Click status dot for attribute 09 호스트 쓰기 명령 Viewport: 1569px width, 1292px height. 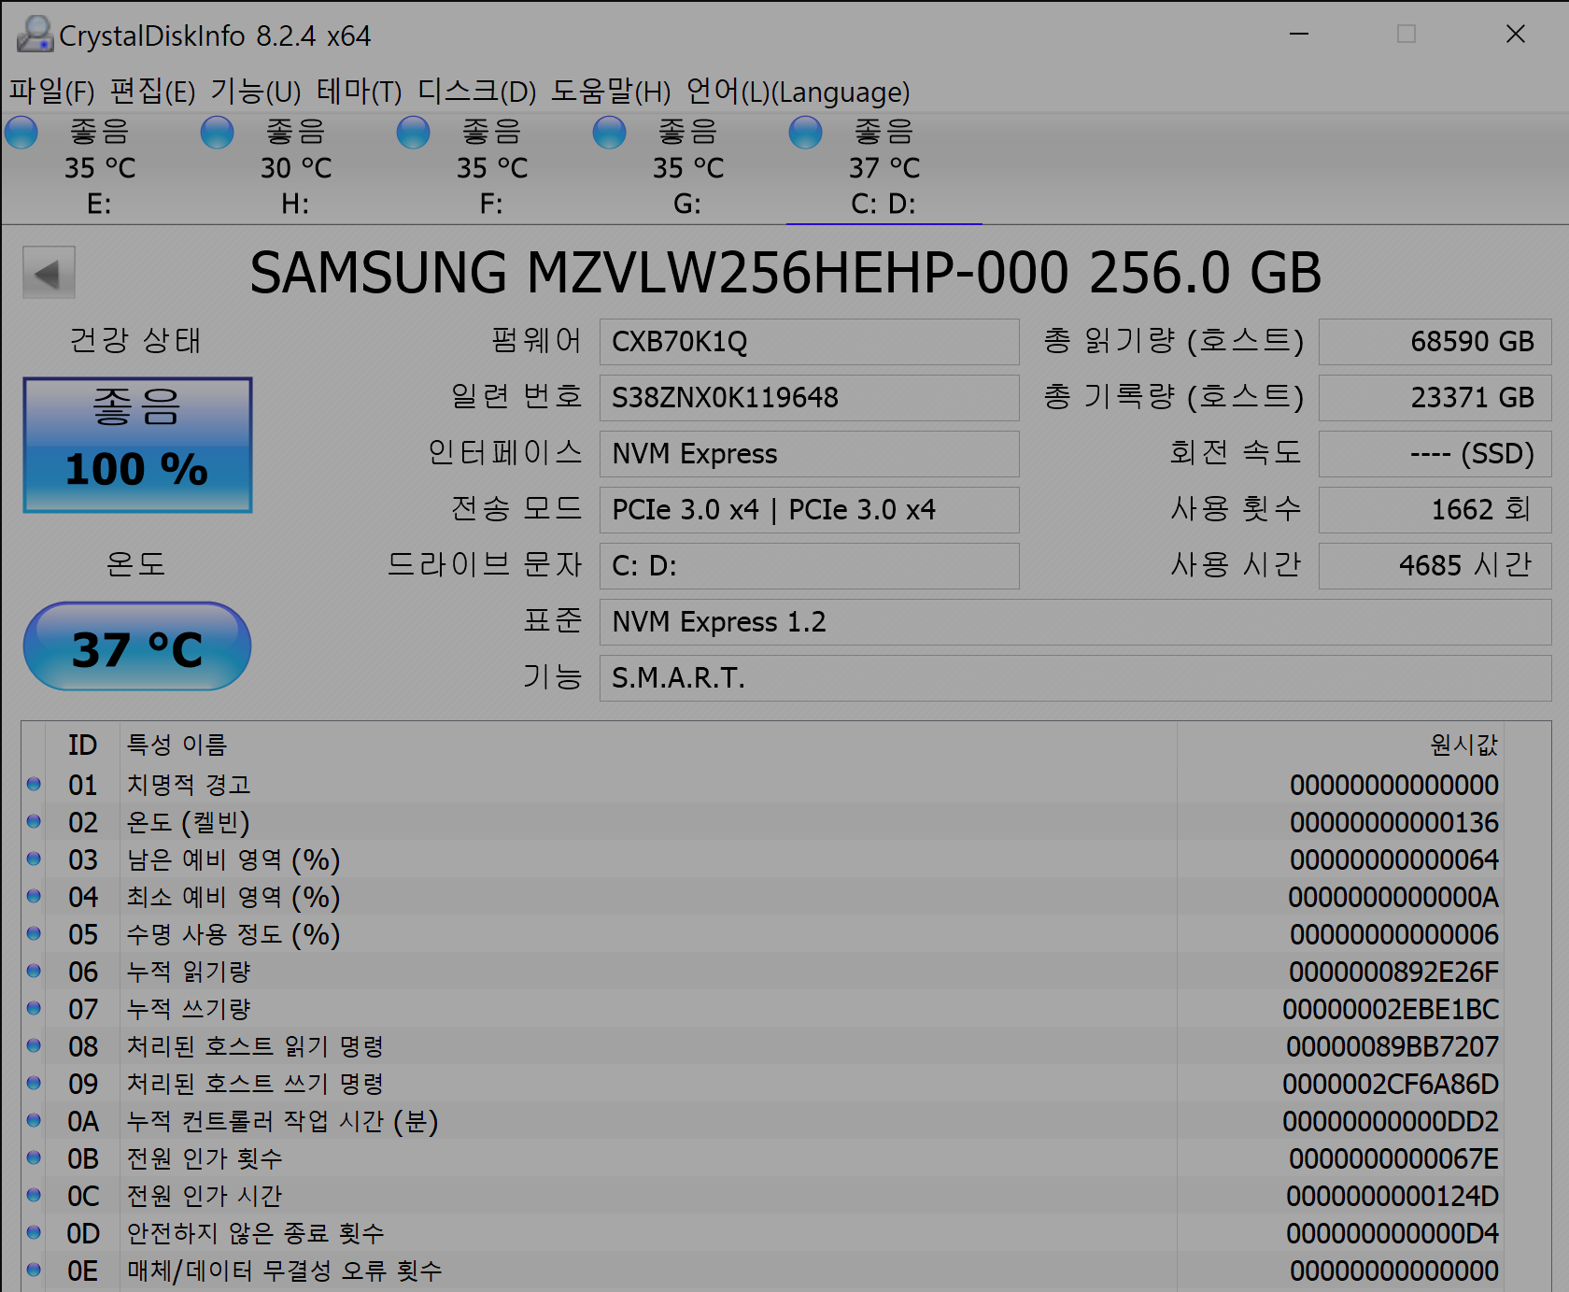[34, 1083]
